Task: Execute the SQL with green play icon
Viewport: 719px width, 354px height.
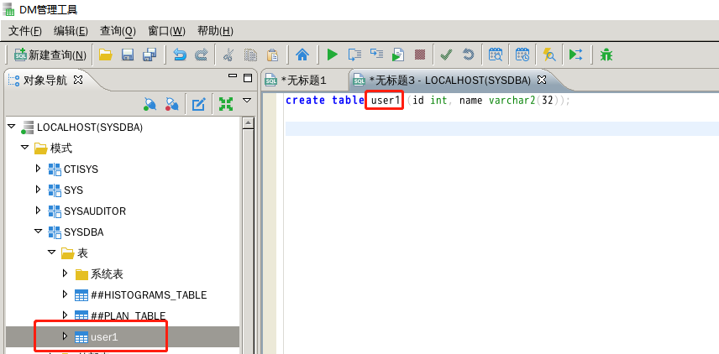Action: (332, 55)
